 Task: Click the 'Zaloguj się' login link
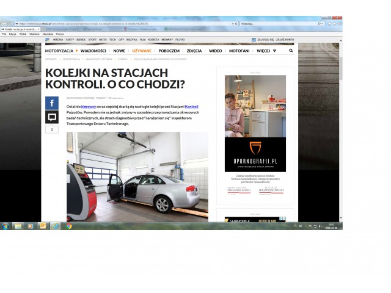pos(264,39)
